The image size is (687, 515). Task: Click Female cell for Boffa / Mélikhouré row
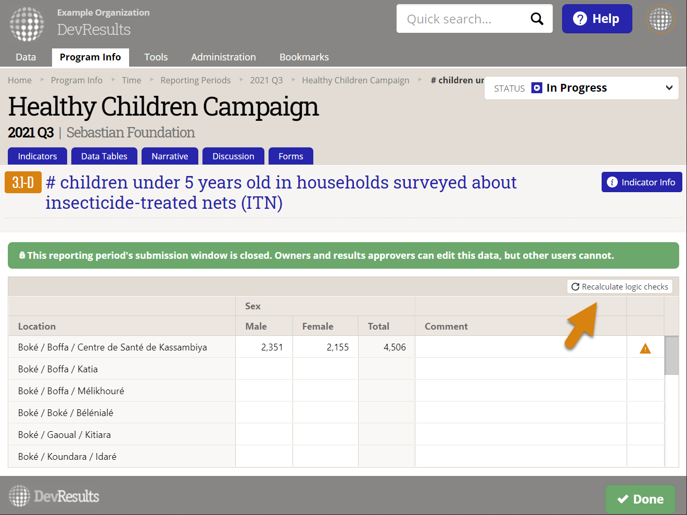coord(325,391)
